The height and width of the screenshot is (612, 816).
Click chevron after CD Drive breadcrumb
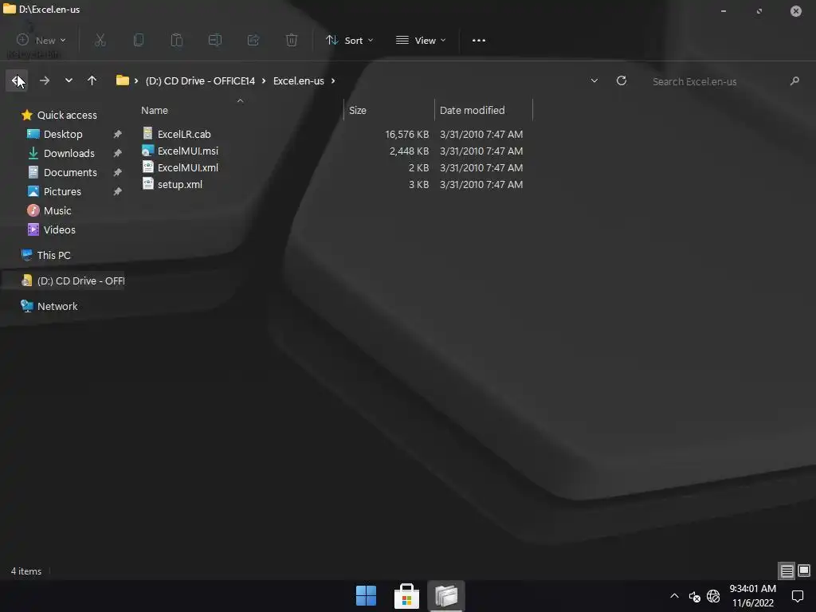coord(264,80)
